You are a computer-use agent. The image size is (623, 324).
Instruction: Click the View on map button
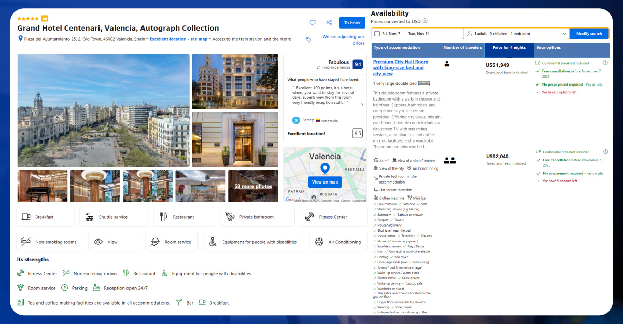(x=325, y=182)
